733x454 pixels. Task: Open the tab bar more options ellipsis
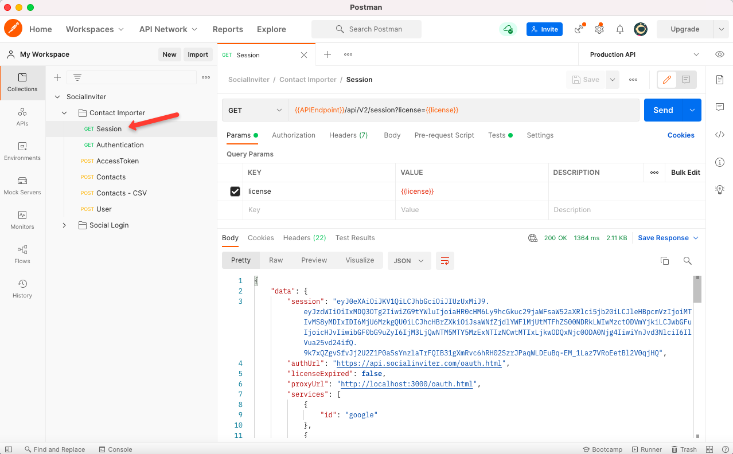(x=348, y=54)
